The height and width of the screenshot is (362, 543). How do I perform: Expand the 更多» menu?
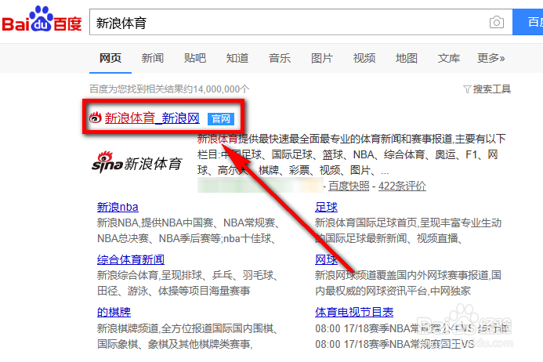[x=491, y=58]
